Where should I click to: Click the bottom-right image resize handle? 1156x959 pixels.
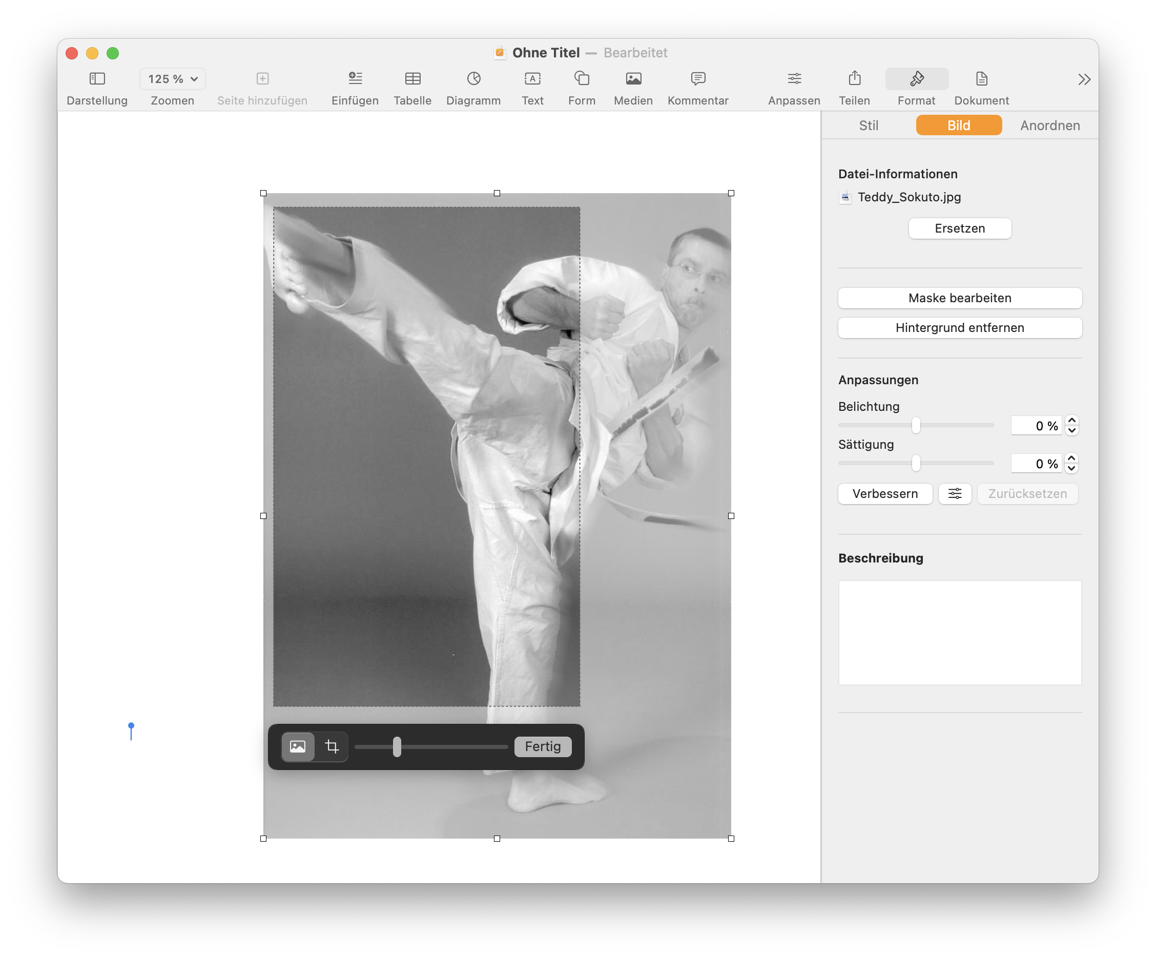point(731,839)
